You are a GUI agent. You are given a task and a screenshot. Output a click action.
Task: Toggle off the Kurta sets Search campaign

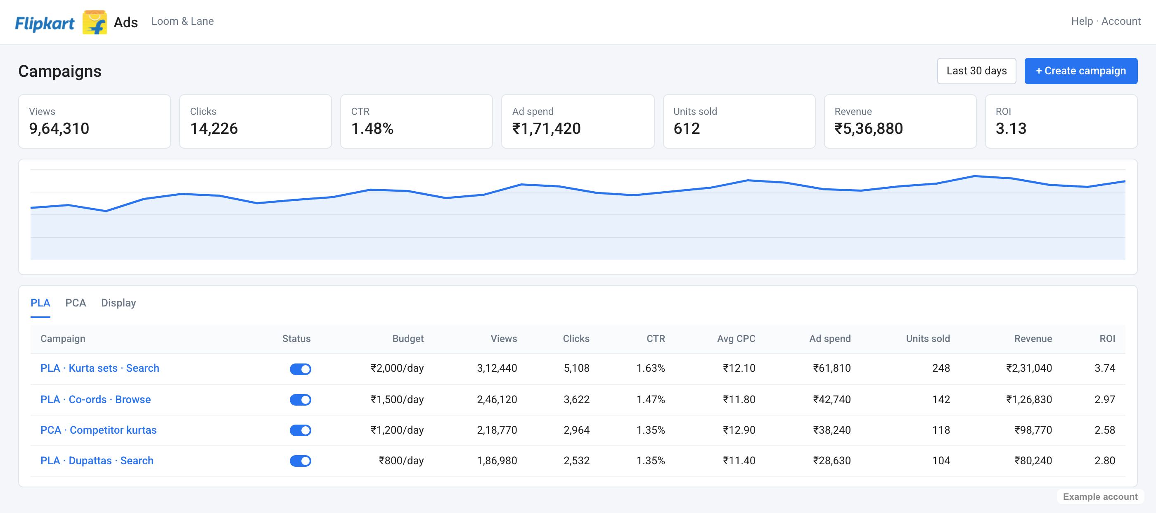(x=300, y=369)
